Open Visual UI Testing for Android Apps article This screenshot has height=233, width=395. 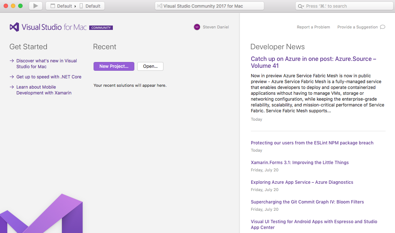(x=314, y=224)
